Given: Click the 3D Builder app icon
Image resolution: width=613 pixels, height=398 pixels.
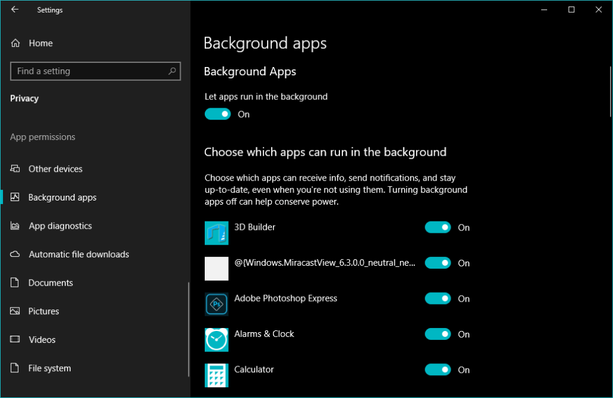Looking at the screenshot, I should [x=216, y=233].
